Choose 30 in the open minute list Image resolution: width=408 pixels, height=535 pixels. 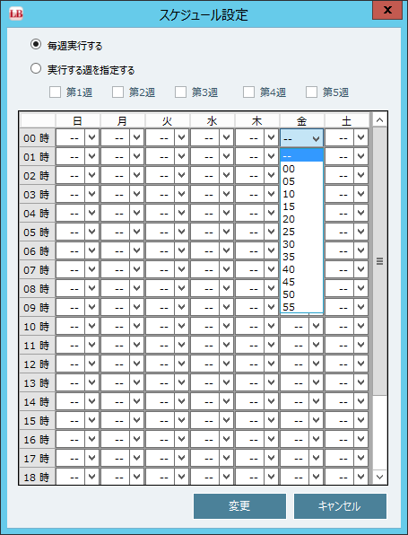[x=301, y=244]
